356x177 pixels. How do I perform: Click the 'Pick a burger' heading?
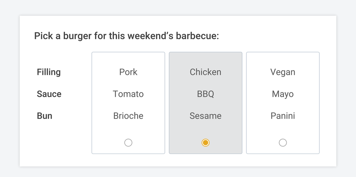(126, 36)
